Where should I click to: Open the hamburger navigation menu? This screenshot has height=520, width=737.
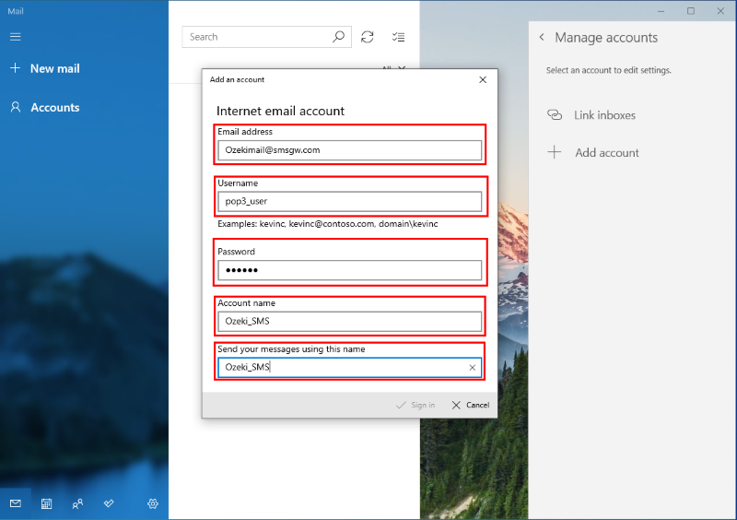click(16, 37)
